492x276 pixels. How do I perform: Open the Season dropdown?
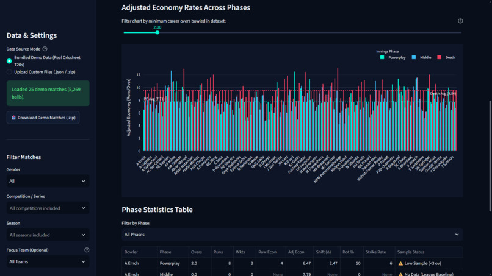pos(48,235)
